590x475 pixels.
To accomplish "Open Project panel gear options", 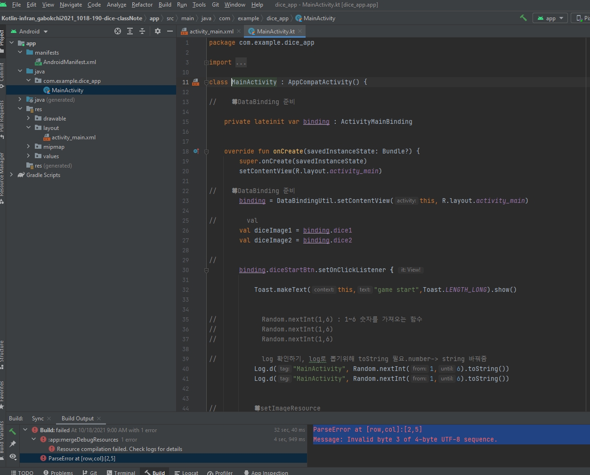I will pos(158,31).
